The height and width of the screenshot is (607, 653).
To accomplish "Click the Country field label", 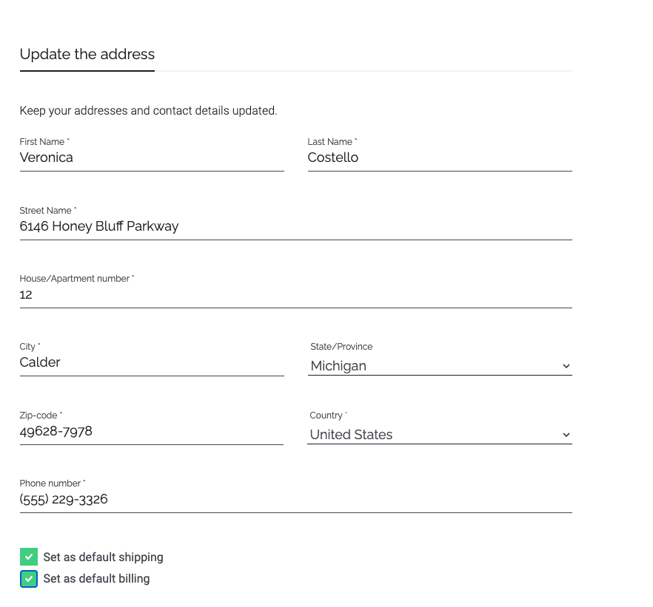I will pos(326,415).
